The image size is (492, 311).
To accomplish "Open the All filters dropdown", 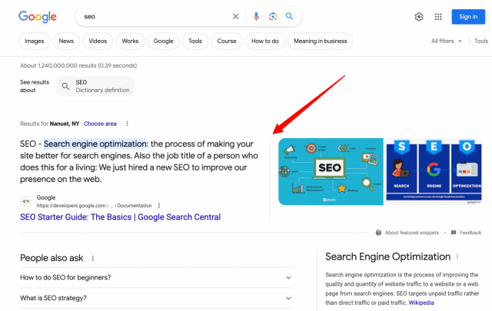I will (446, 41).
